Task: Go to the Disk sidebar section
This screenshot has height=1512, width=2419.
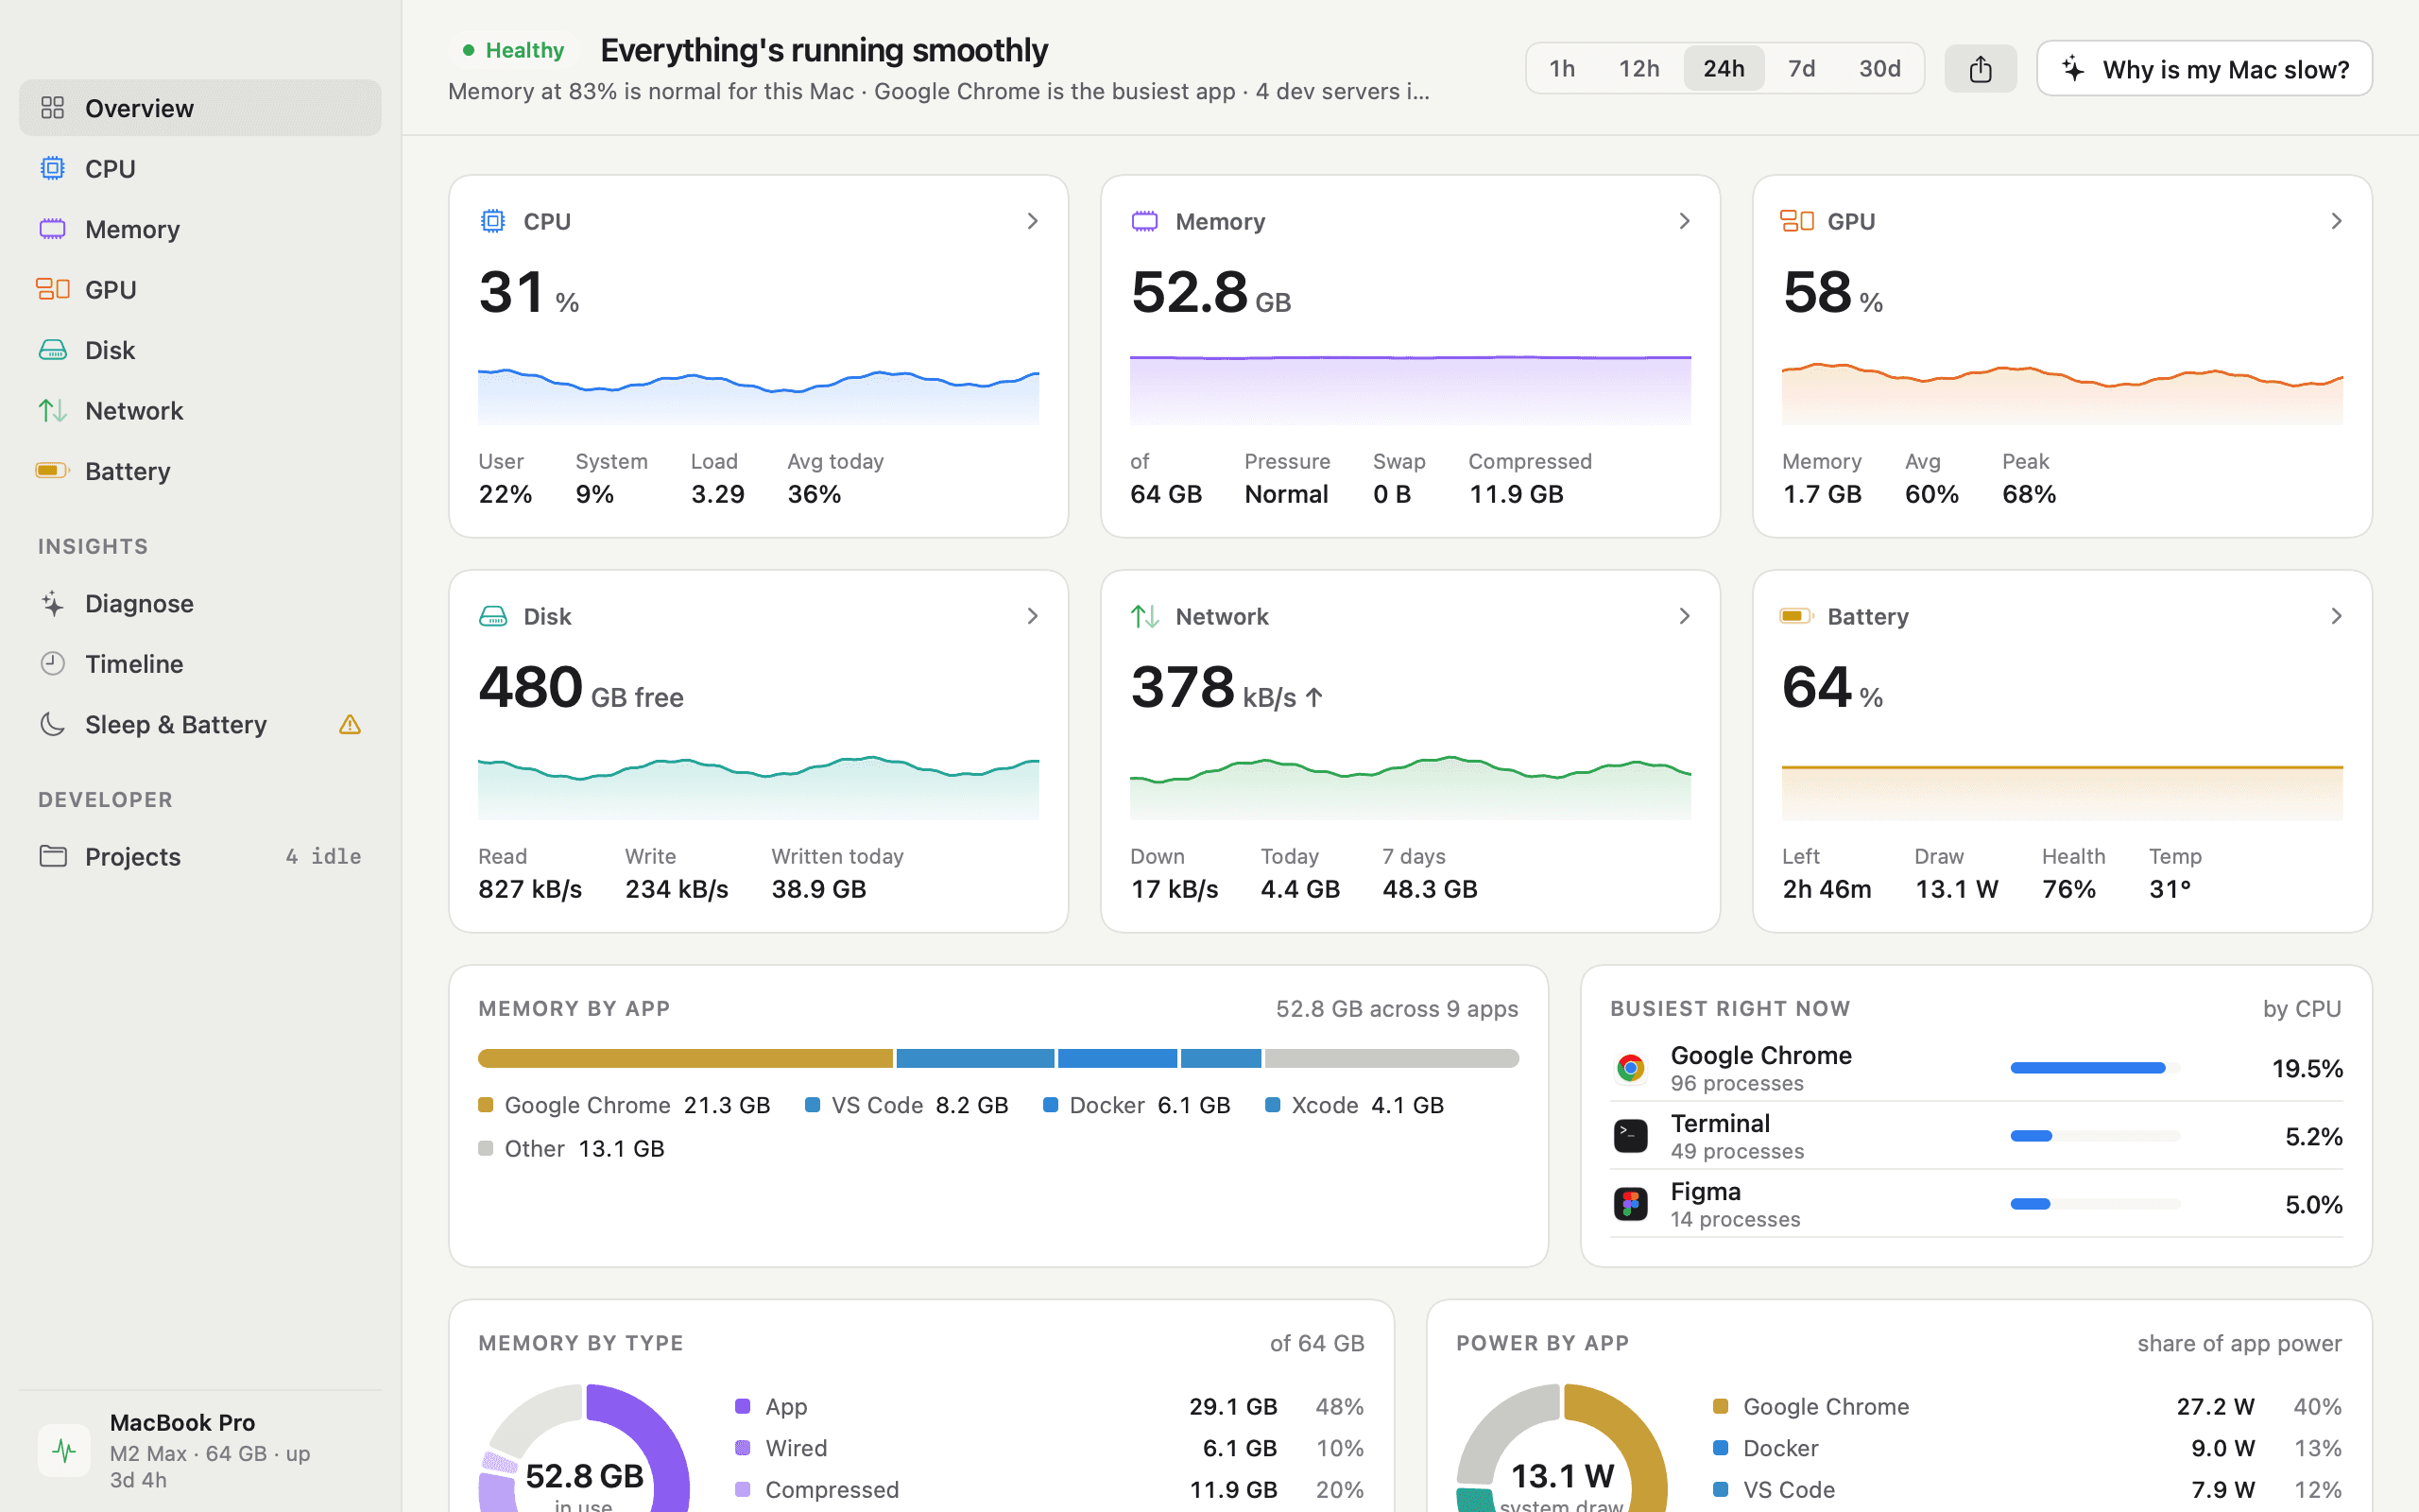Action: 200,350
